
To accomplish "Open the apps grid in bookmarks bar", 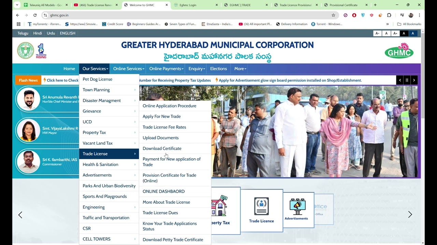I will tap(18, 24).
